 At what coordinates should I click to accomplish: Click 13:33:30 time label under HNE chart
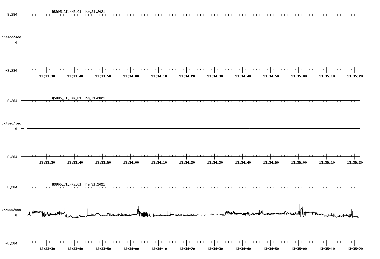47,76
